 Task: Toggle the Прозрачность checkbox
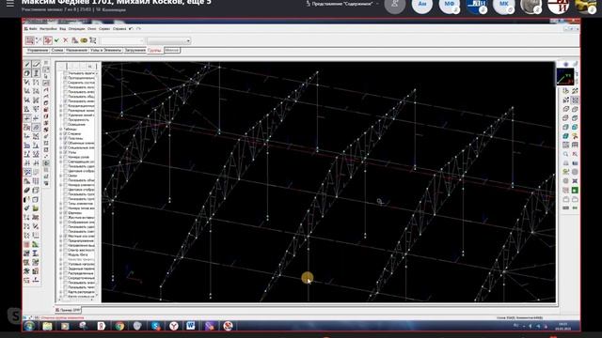(65, 119)
